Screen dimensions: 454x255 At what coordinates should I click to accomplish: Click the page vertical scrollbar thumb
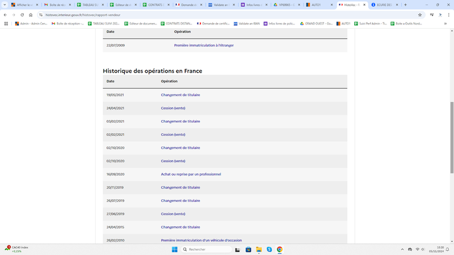[x=452, y=137]
